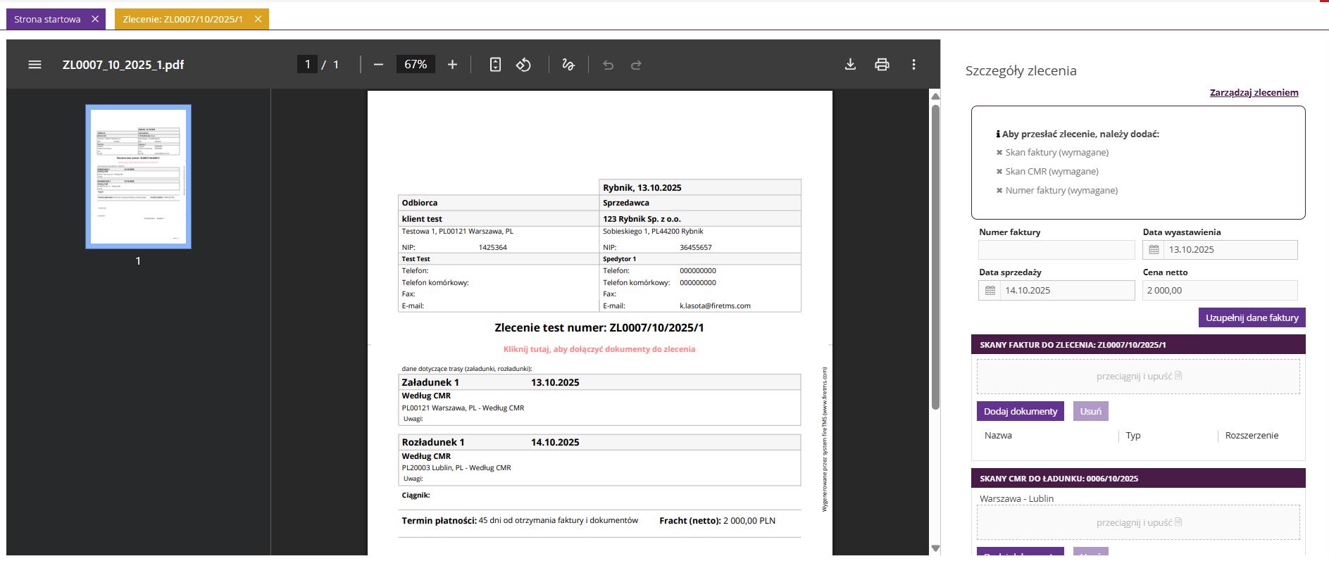Click Dodaj dokumenty under invoice scans
The width and height of the screenshot is (1329, 561).
pos(1020,411)
